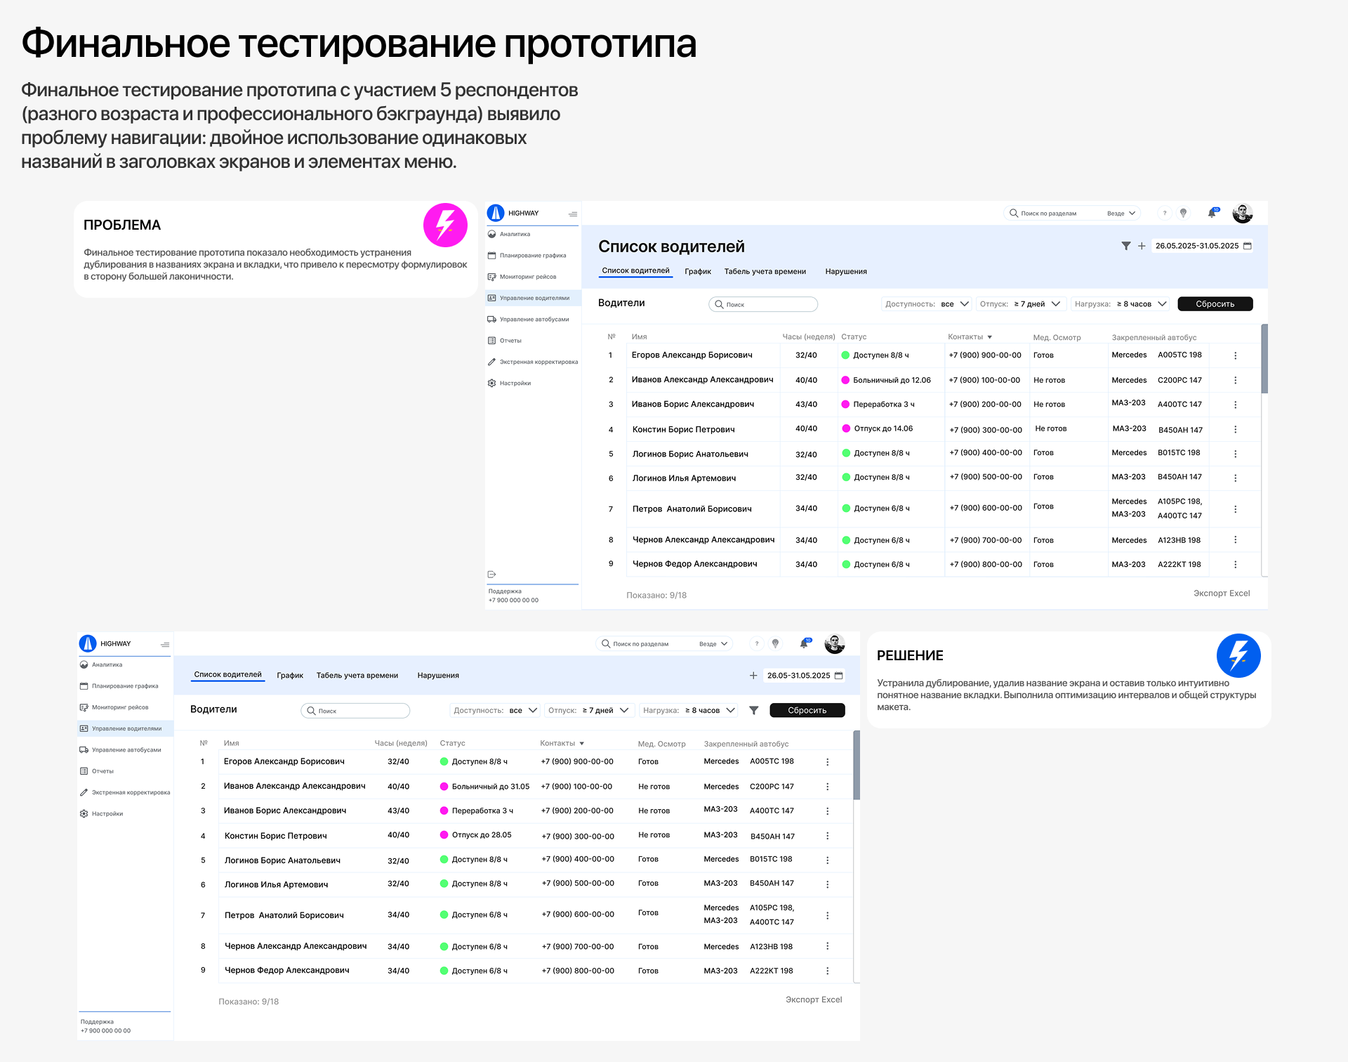Click the filter funnel icon above the table
The height and width of the screenshot is (1062, 1348).
point(1126,247)
